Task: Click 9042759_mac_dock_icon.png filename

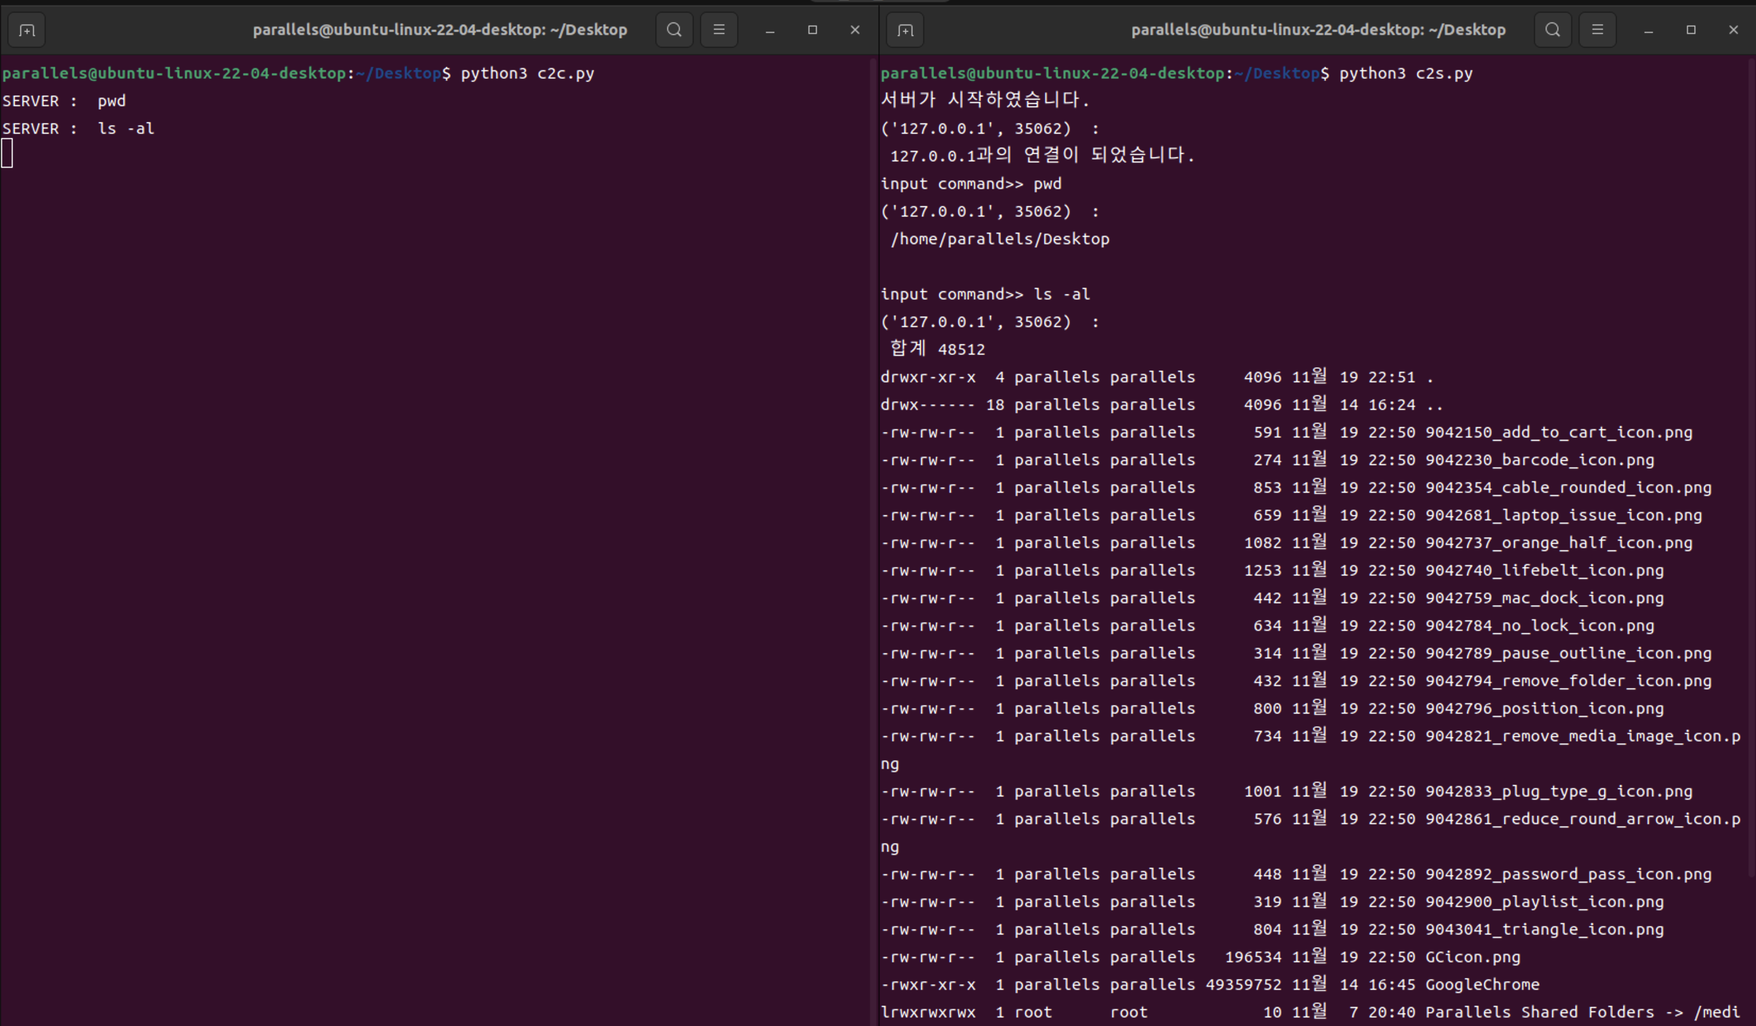Action: [1545, 598]
